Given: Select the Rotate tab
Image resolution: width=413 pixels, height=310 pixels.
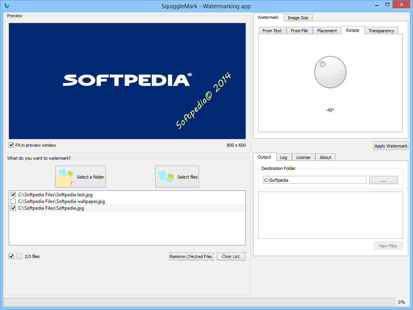Looking at the screenshot, I should click(x=353, y=30).
